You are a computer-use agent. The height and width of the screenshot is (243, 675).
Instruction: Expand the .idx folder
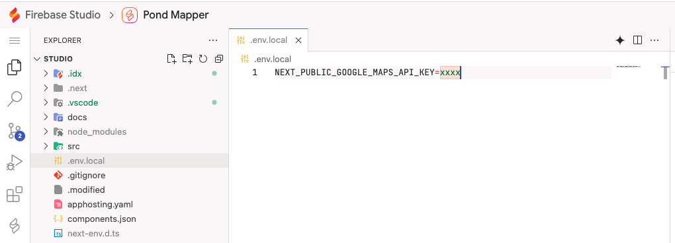[46, 73]
